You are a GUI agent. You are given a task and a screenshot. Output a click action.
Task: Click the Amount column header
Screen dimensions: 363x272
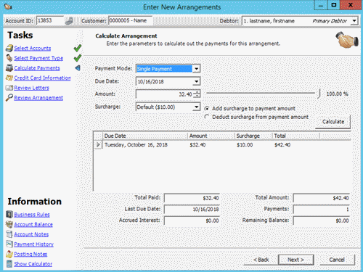click(x=211, y=136)
